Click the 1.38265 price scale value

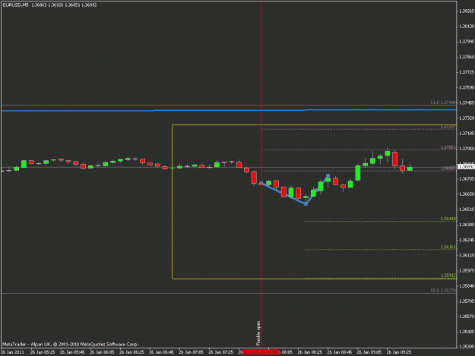467,11
